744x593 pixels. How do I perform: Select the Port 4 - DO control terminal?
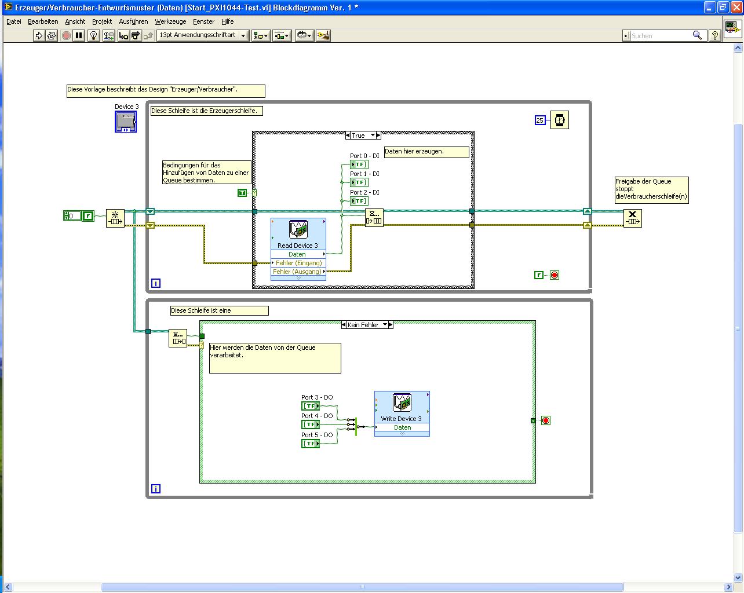(311, 424)
